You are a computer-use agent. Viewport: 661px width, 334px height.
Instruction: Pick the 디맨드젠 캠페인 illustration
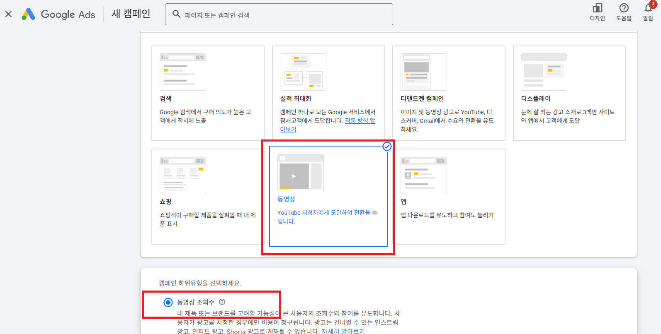424,72
